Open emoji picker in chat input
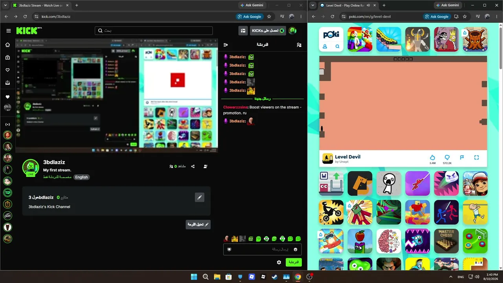 tap(296, 250)
